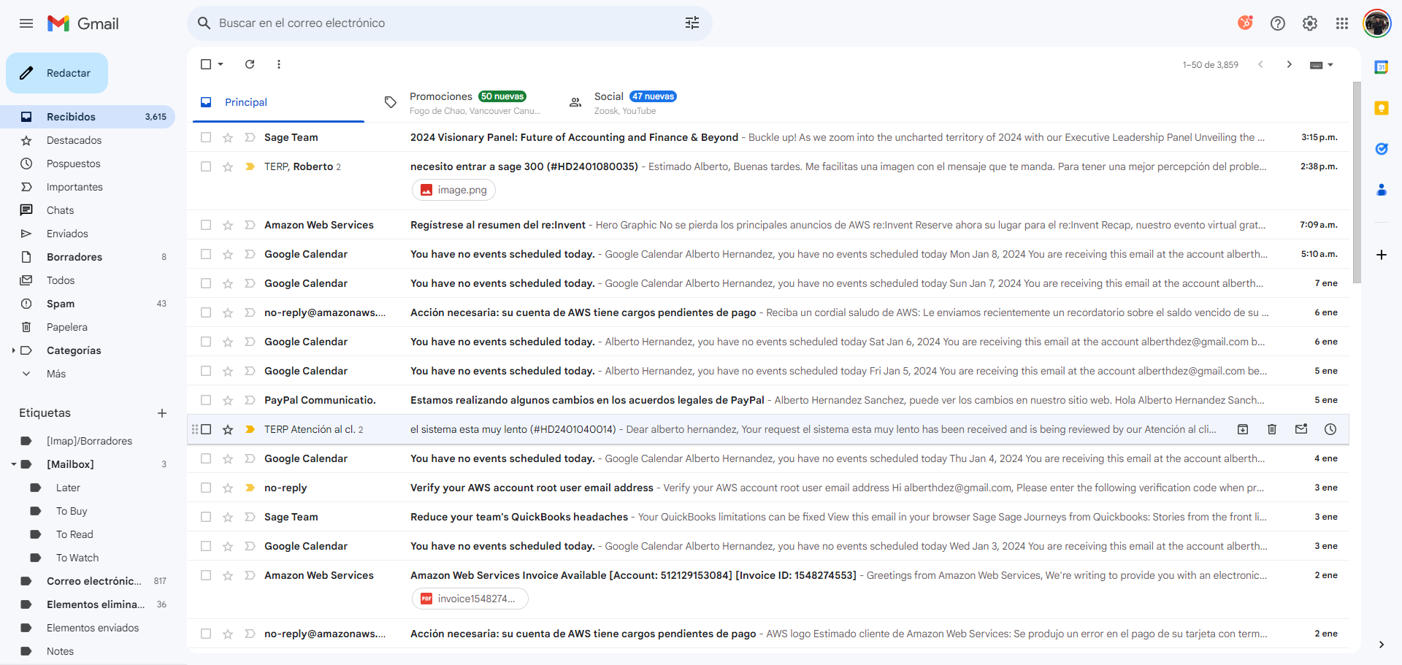Click importance marker on no-reply Verify AWS email
1402x665 pixels.
tap(250, 488)
